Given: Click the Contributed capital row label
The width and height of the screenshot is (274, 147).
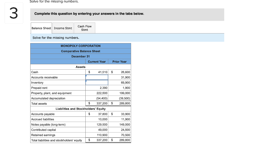Looking at the screenshot, I should [44, 130].
